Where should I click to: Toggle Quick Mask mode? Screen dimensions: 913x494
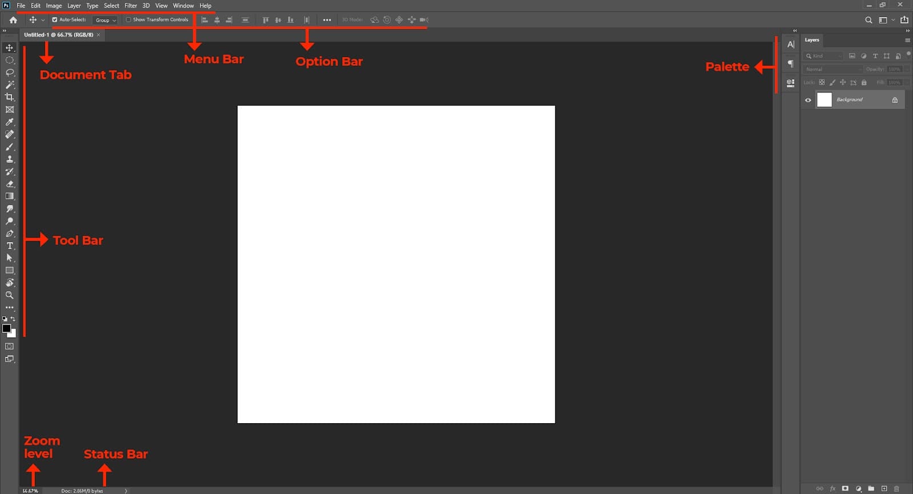coord(10,346)
